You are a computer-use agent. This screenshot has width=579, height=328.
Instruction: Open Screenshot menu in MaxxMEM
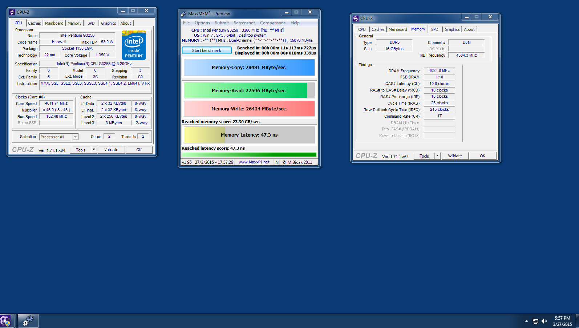244,23
